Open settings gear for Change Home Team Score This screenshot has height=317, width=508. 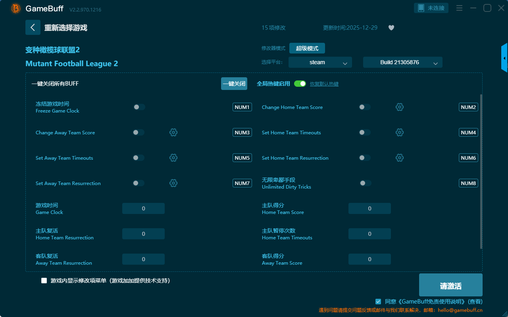click(x=400, y=107)
